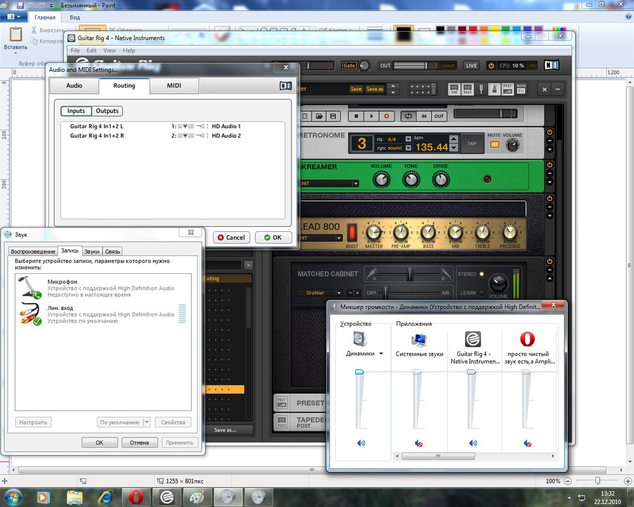Toggle the engine power button near CPU
The height and width of the screenshot is (507, 634).
click(x=491, y=65)
